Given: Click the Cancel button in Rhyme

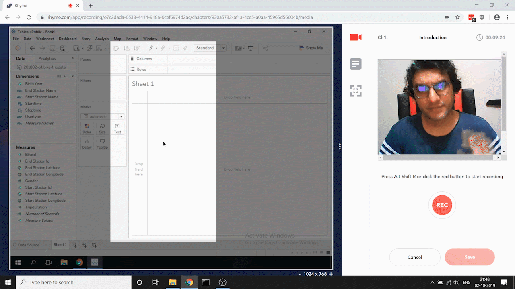Looking at the screenshot, I should tap(415, 257).
